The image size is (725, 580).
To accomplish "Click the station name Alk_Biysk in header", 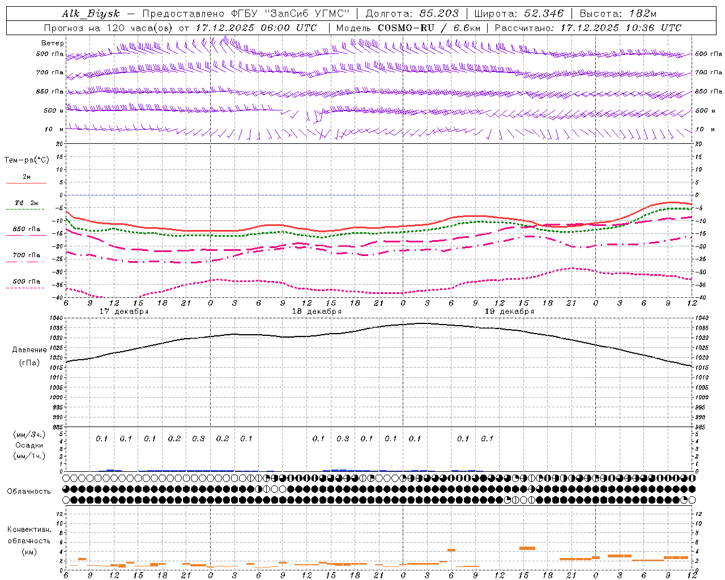I will 91,14.
